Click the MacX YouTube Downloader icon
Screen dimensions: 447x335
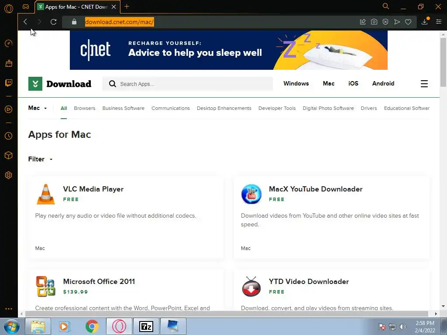[x=251, y=194]
